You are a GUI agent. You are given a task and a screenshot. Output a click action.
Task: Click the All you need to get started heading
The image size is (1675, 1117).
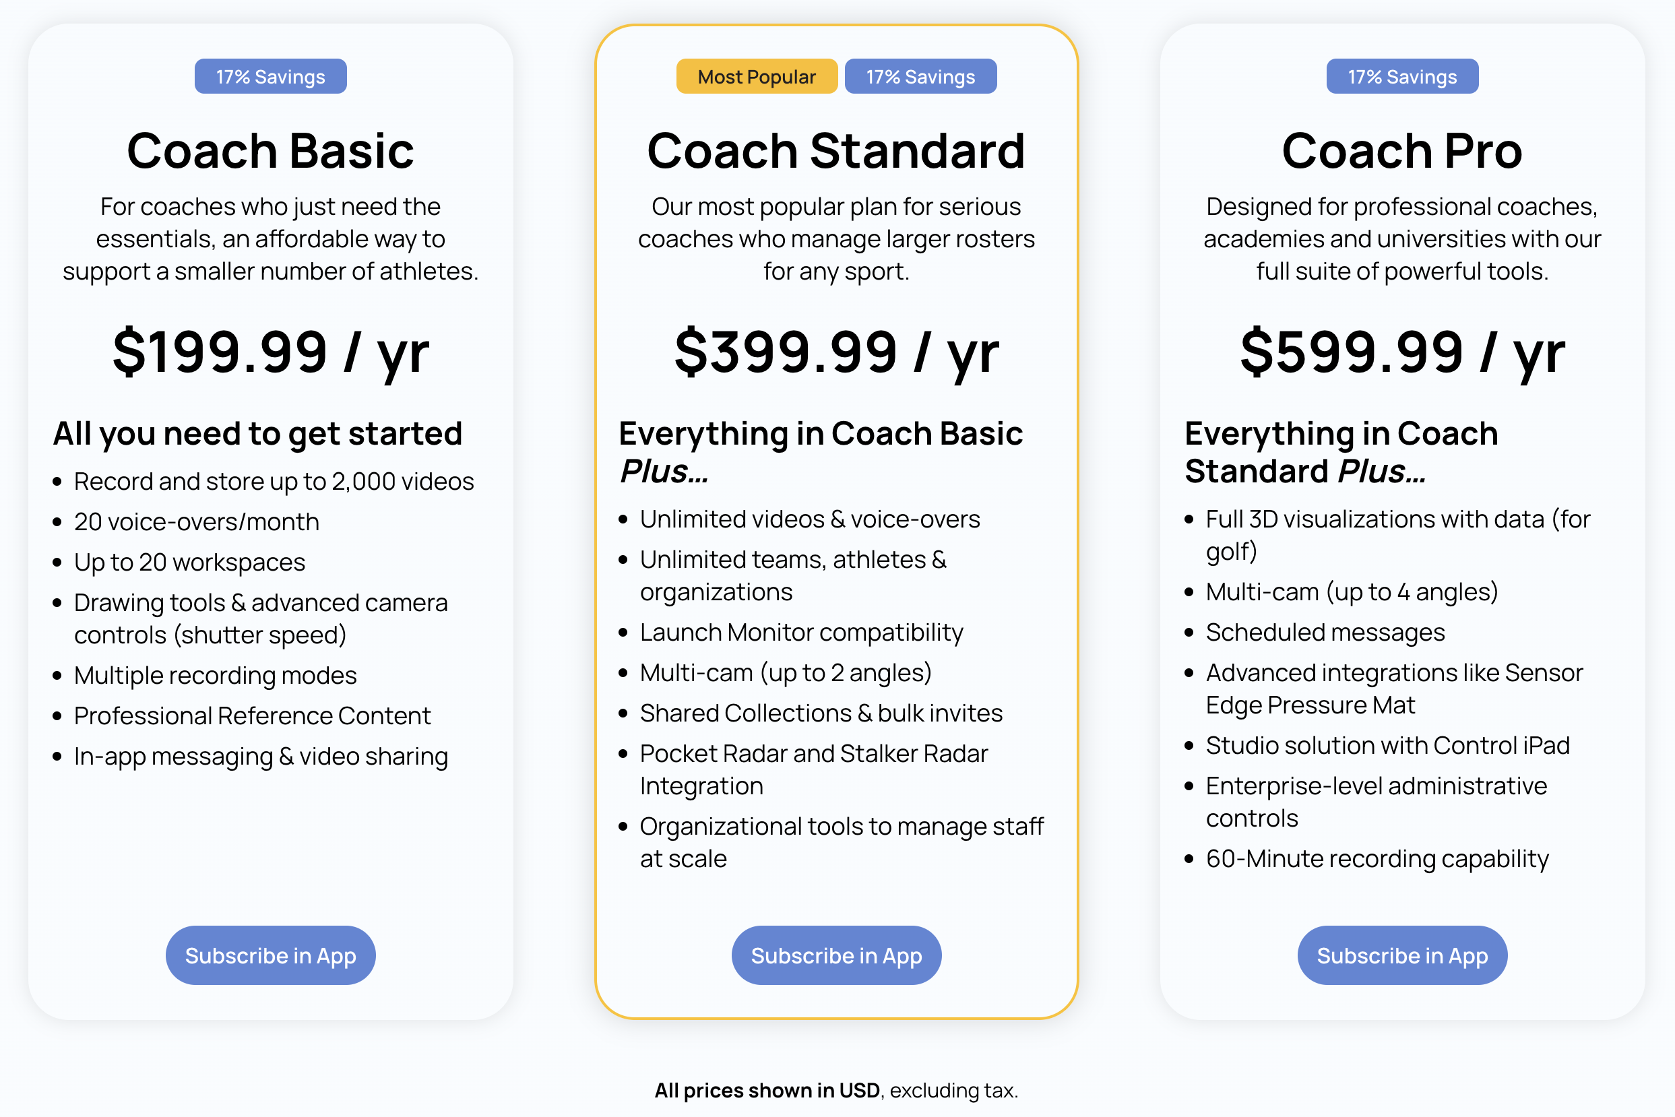(258, 434)
